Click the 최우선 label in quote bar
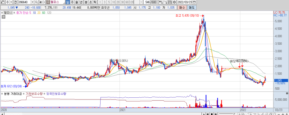The width and height of the screenshot is (289, 115). (105, 7)
